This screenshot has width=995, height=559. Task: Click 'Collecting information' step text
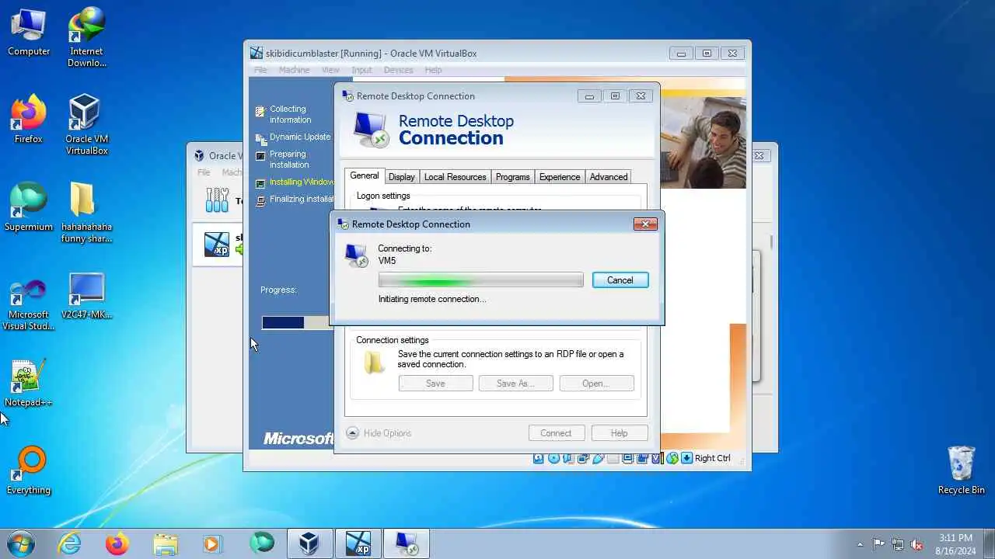pos(290,114)
